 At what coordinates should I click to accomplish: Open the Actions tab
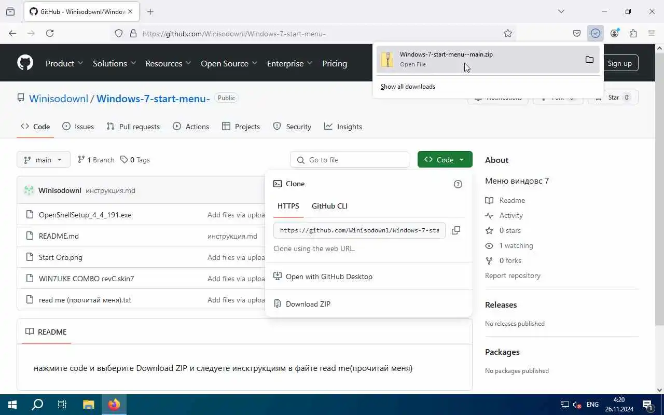[x=191, y=127]
